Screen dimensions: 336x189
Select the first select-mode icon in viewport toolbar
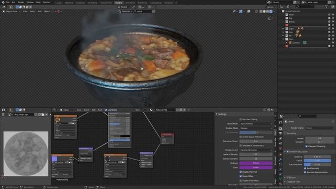coord(17,7)
